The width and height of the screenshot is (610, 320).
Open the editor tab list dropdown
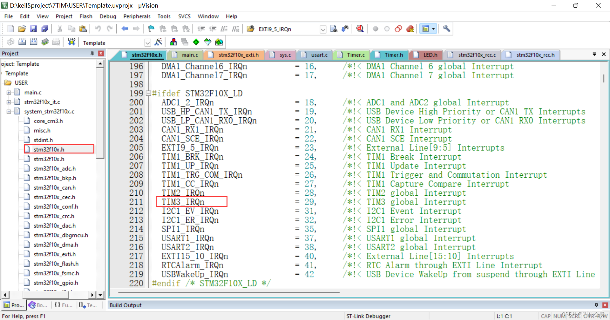594,54
